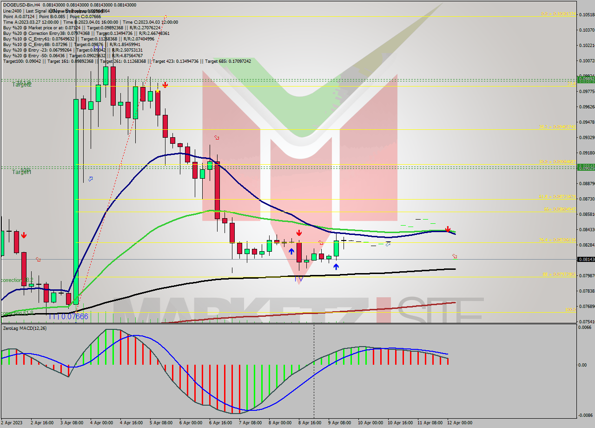Viewport: 595px width, 428px height.
Task: Click the green Target2 label
Action: 22,85
